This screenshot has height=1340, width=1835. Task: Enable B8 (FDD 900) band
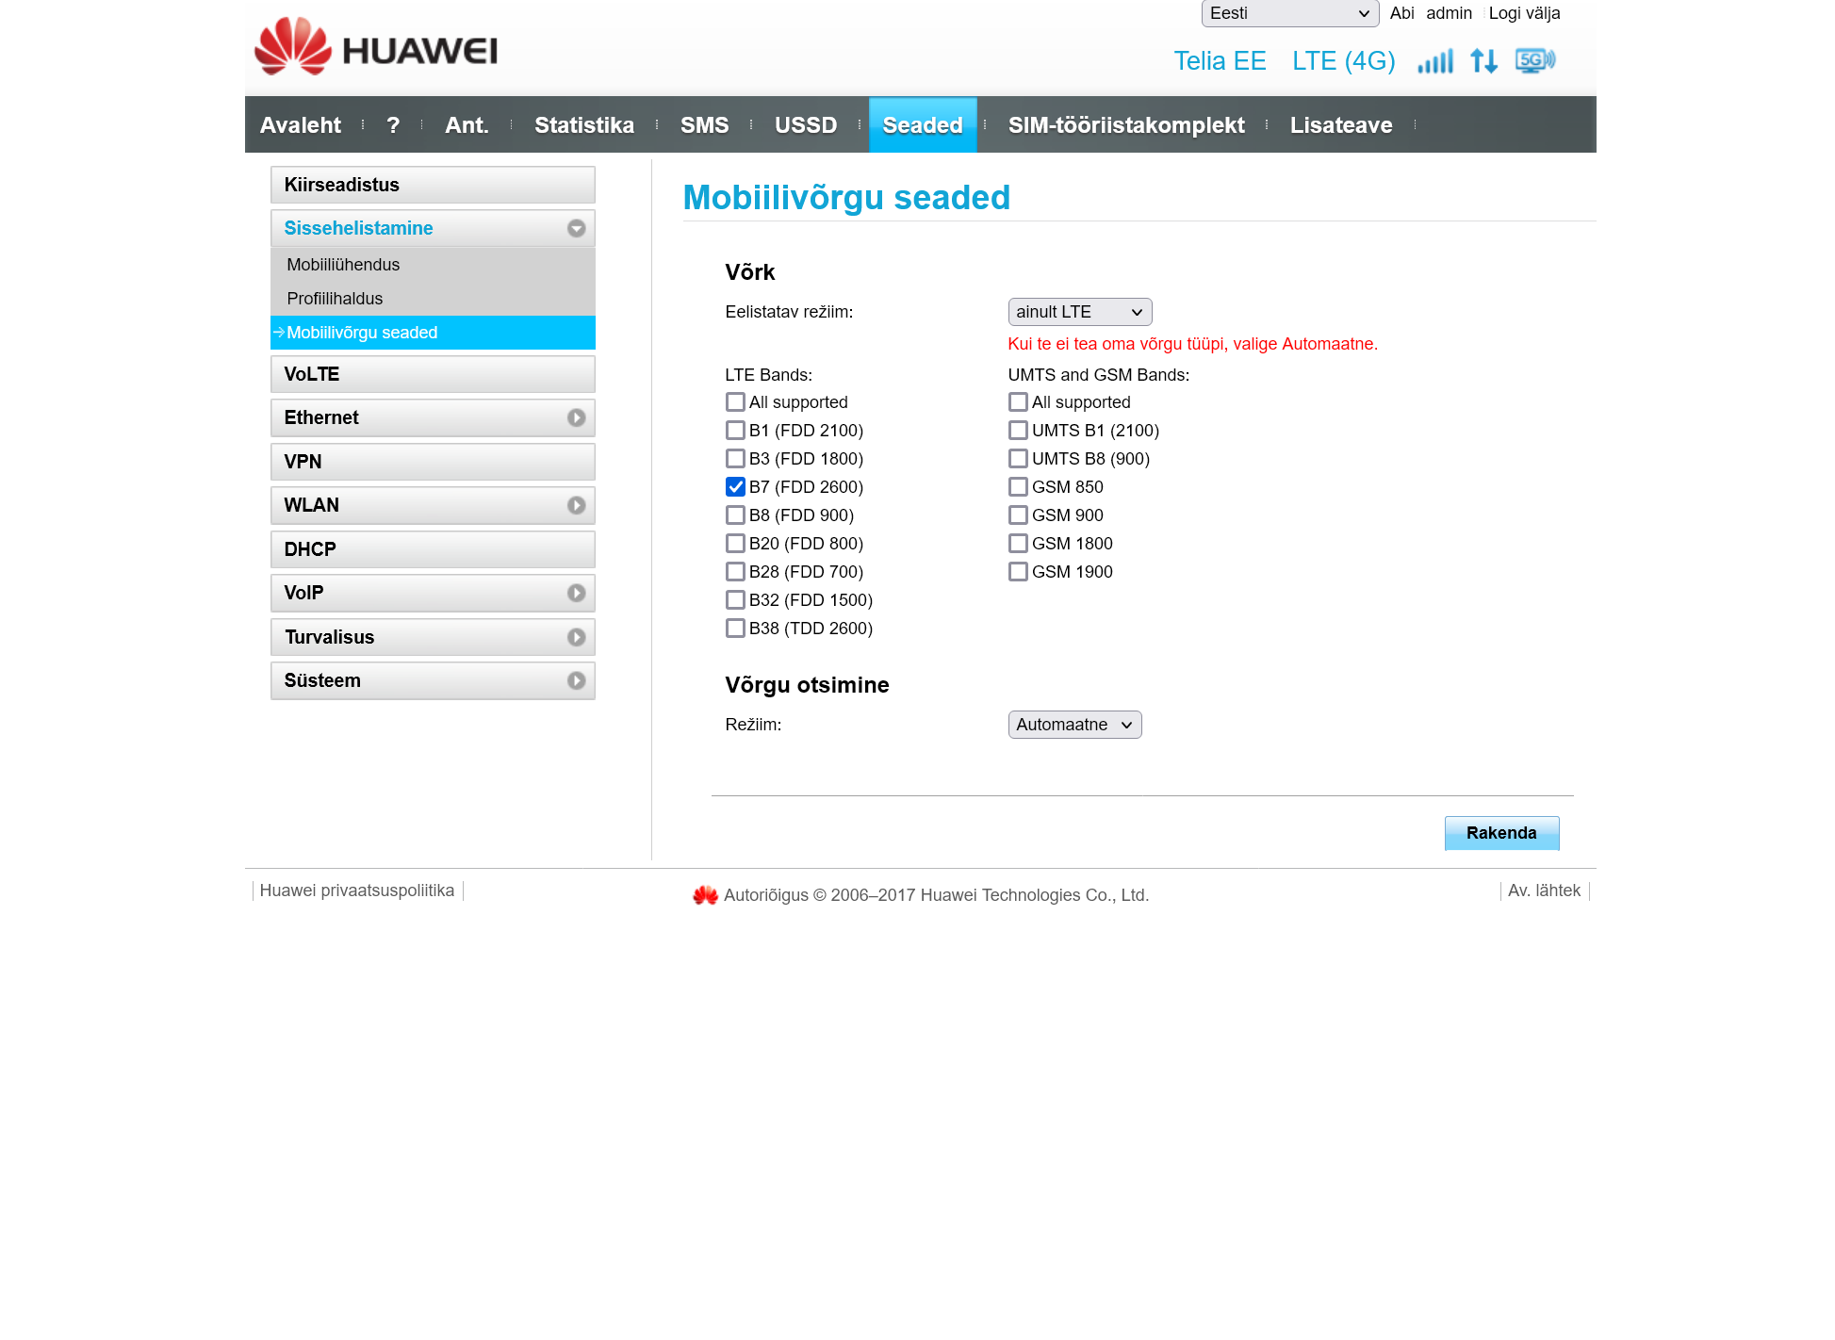tap(735, 515)
